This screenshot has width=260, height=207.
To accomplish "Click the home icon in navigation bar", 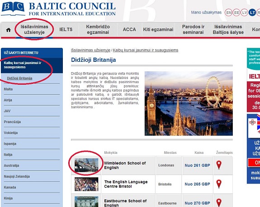I will pos(8,30).
